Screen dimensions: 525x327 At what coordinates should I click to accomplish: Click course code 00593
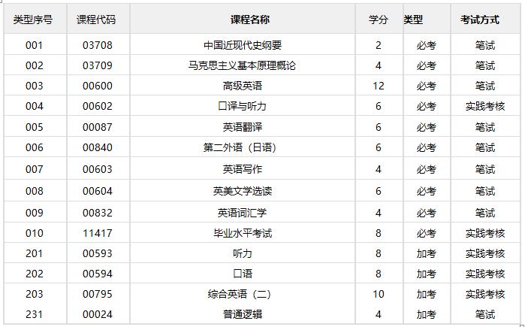pyautogui.click(x=98, y=253)
